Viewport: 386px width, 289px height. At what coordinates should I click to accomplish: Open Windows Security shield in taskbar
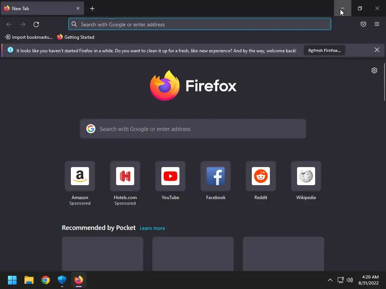(62, 280)
